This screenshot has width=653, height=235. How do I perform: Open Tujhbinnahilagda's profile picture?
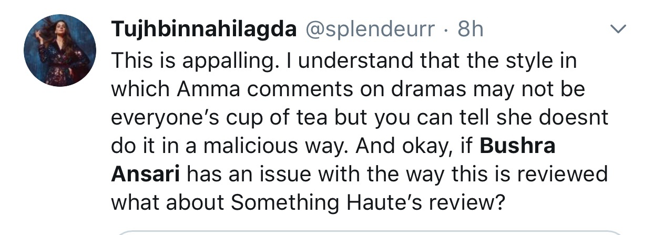[x=60, y=50]
